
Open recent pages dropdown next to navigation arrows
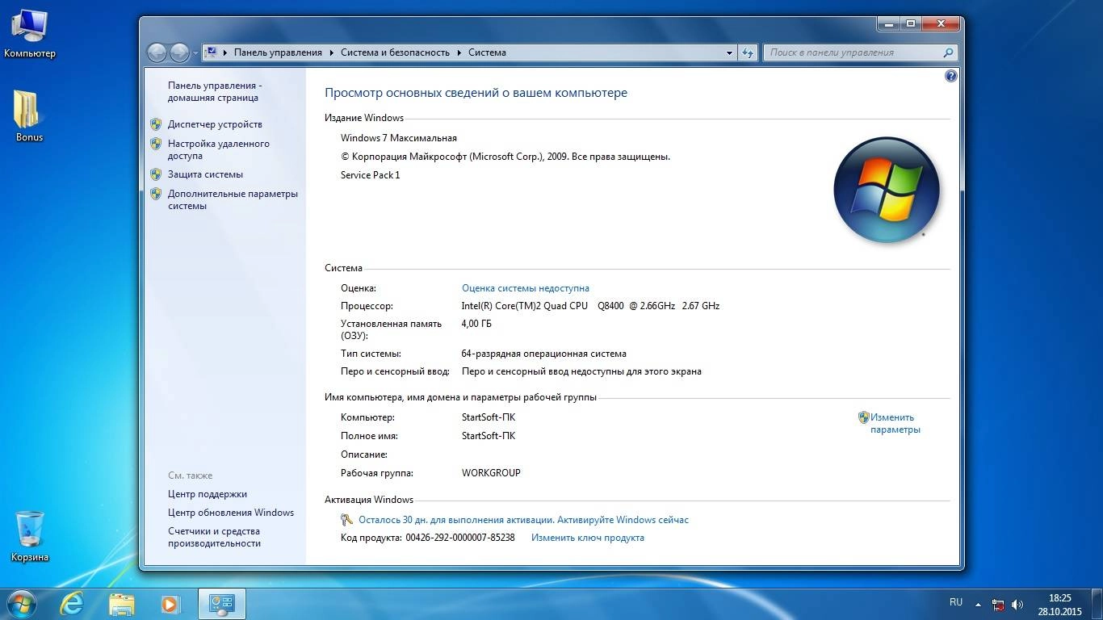[195, 53]
